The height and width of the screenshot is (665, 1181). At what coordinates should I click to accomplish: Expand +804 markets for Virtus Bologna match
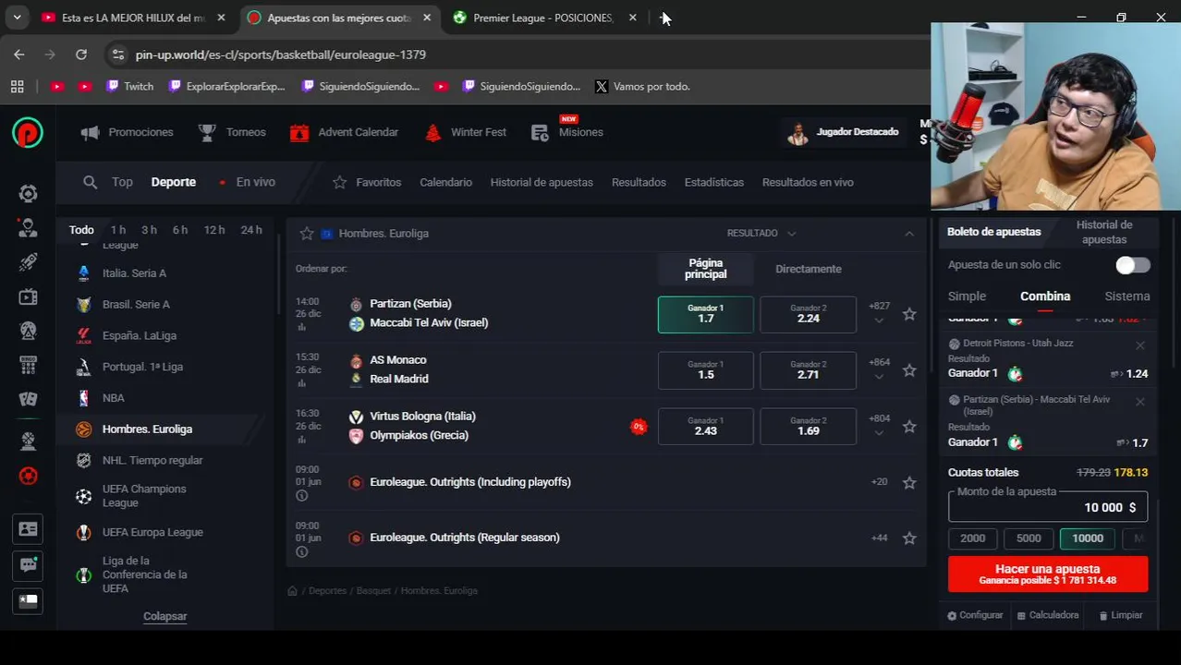(x=879, y=426)
